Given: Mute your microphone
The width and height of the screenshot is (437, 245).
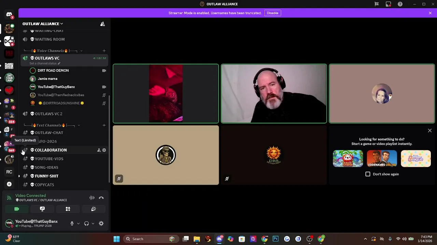Looking at the screenshot, I should click(x=72, y=224).
